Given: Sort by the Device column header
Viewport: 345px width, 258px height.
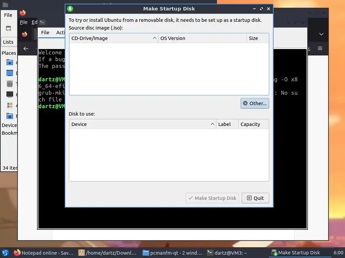Looking at the screenshot, I should (x=143, y=124).
